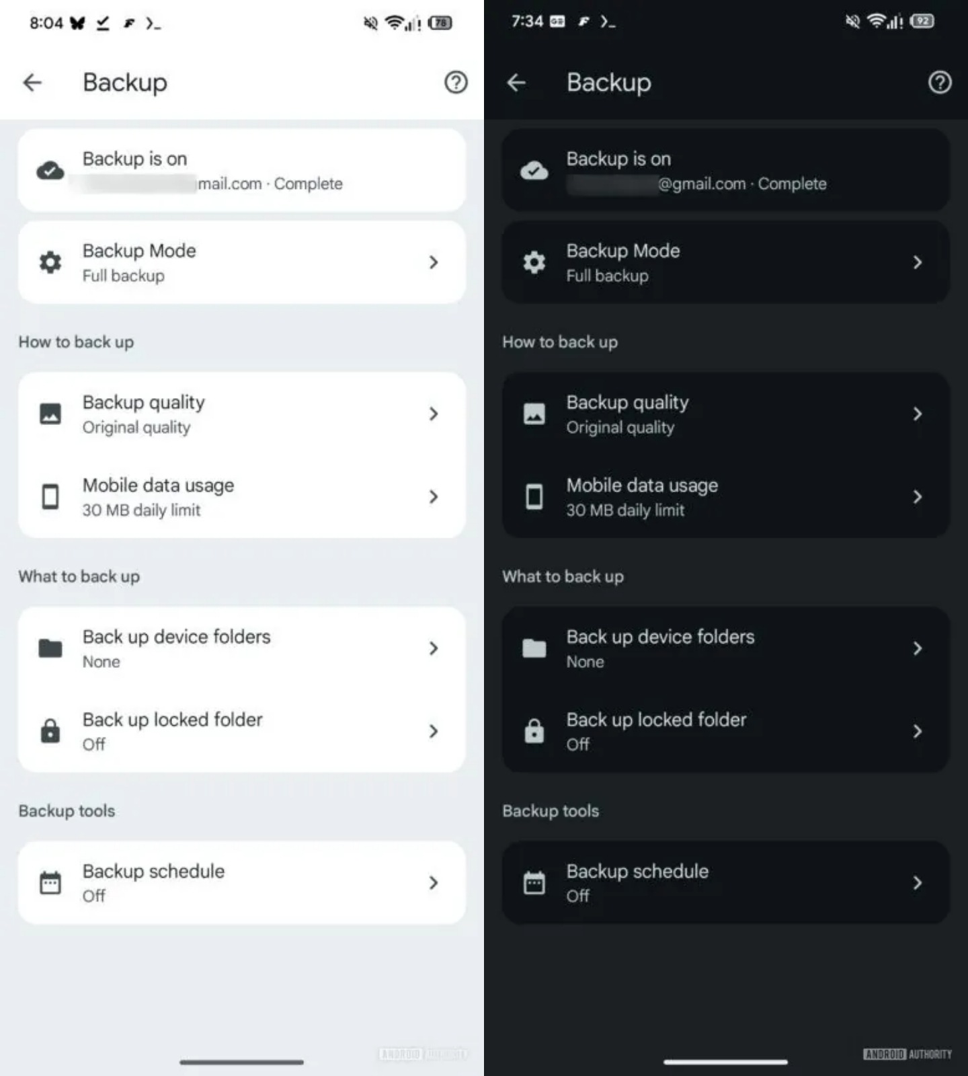This screenshot has height=1076, width=968.
Task: Tap '@gmail.com · Complete' in dark screen
Action: click(x=742, y=184)
